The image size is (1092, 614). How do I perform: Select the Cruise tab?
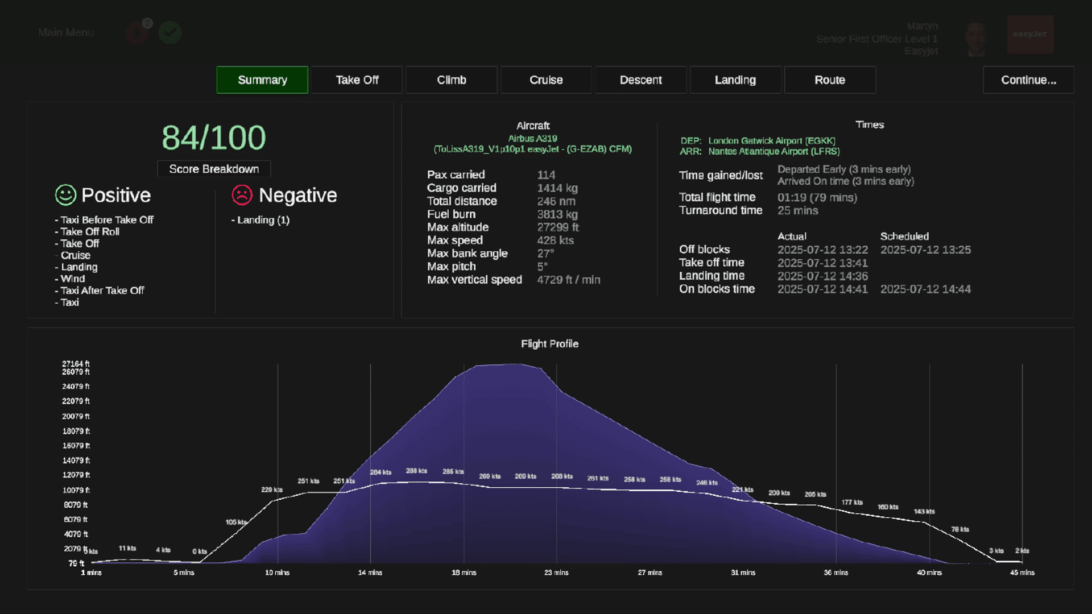click(546, 80)
